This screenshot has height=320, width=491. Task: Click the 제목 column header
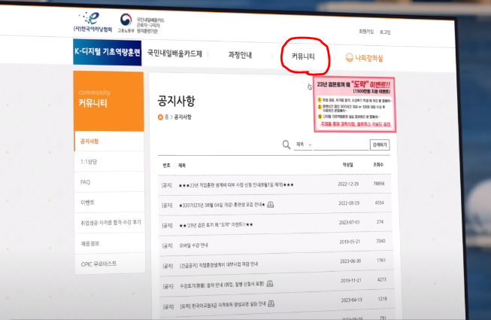pyautogui.click(x=182, y=165)
